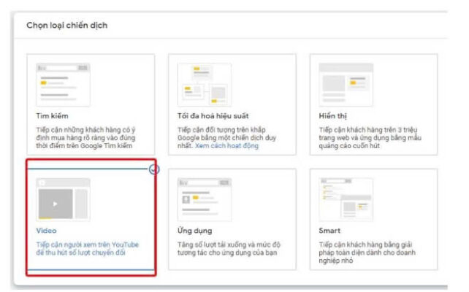Click the Hiển thị campaign title
This screenshot has width=469, height=292.
pyautogui.click(x=332, y=116)
